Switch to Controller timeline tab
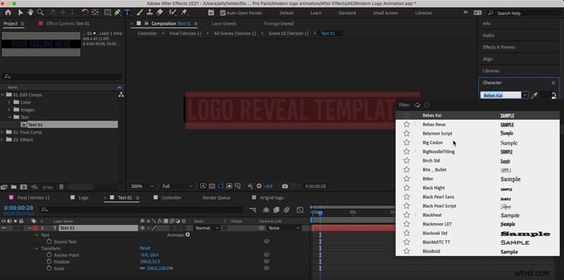The height and width of the screenshot is (280, 564). click(x=171, y=197)
